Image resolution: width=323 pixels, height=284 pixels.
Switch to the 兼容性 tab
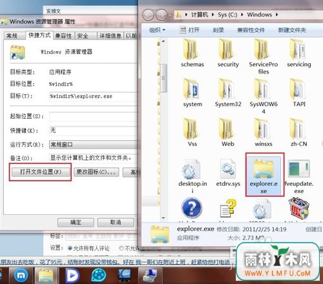[63, 35]
